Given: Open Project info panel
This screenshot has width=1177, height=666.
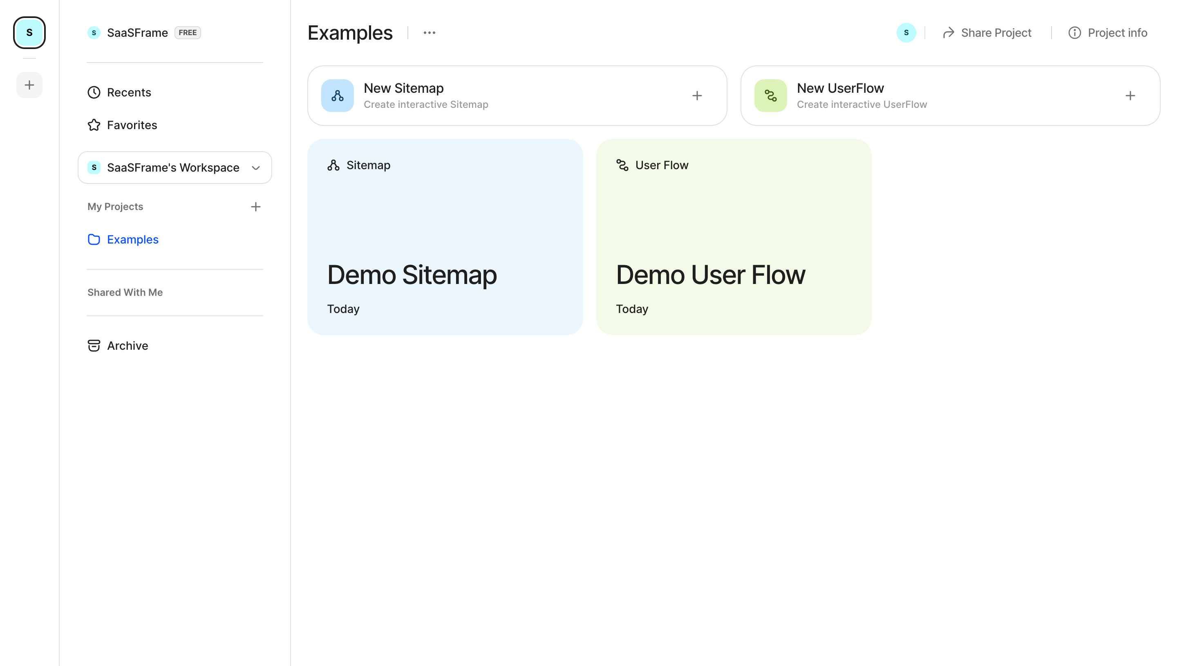Looking at the screenshot, I should coord(1108,32).
